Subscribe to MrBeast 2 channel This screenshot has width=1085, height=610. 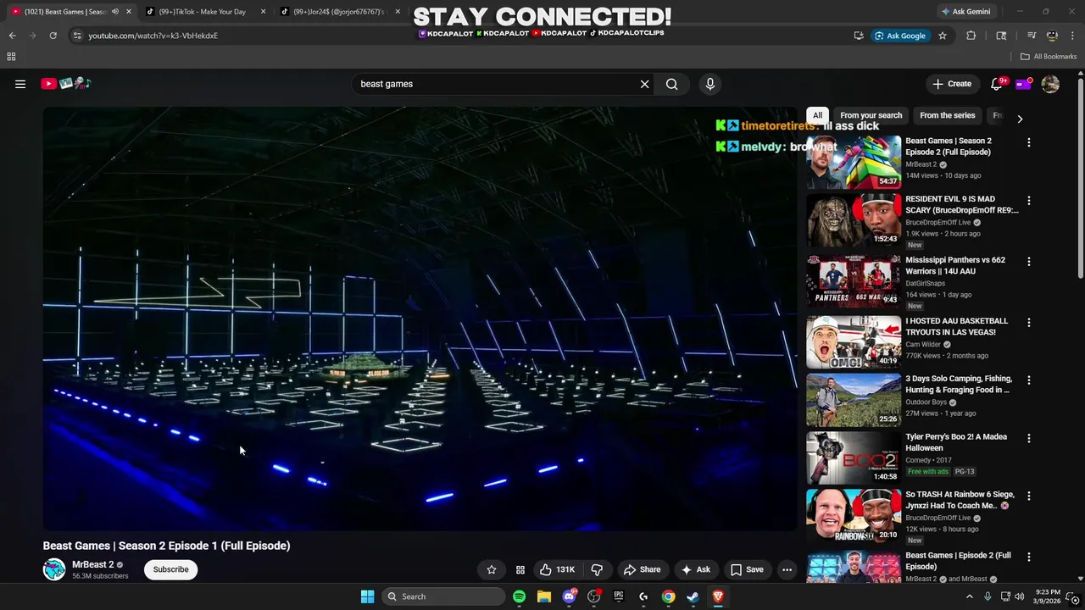170,569
